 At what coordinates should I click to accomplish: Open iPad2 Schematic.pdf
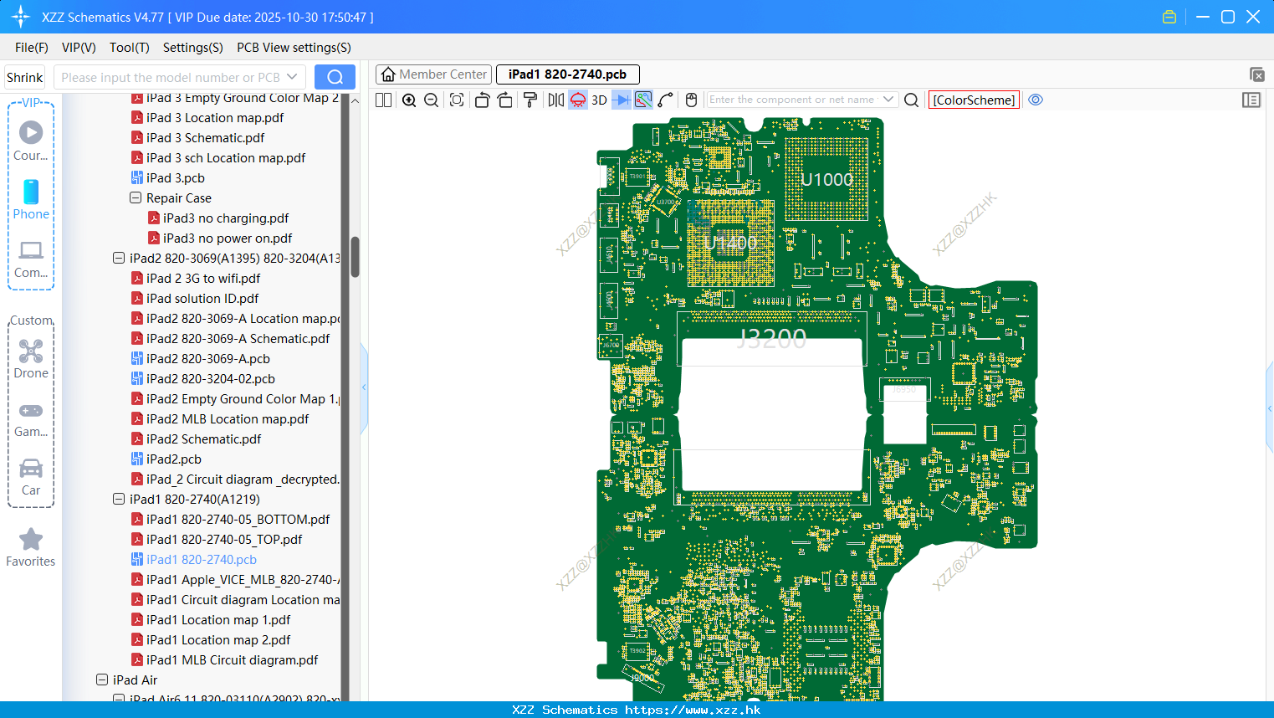click(x=196, y=438)
